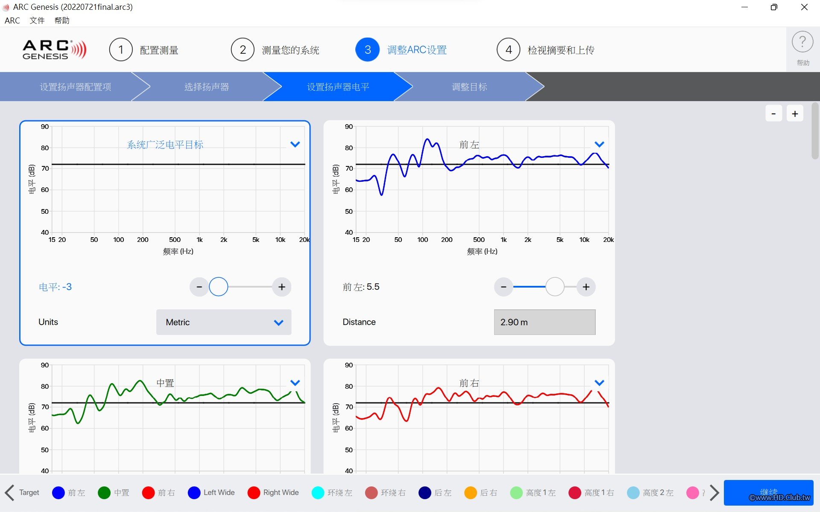The width and height of the screenshot is (820, 512).
Task: Increase front left level with plus button
Action: click(x=586, y=287)
